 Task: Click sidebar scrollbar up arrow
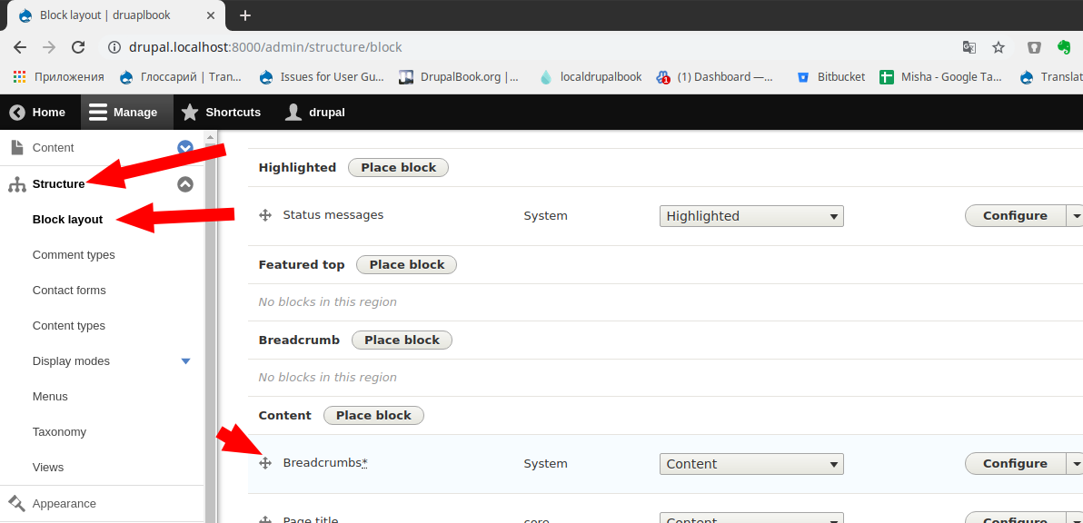[x=211, y=138]
